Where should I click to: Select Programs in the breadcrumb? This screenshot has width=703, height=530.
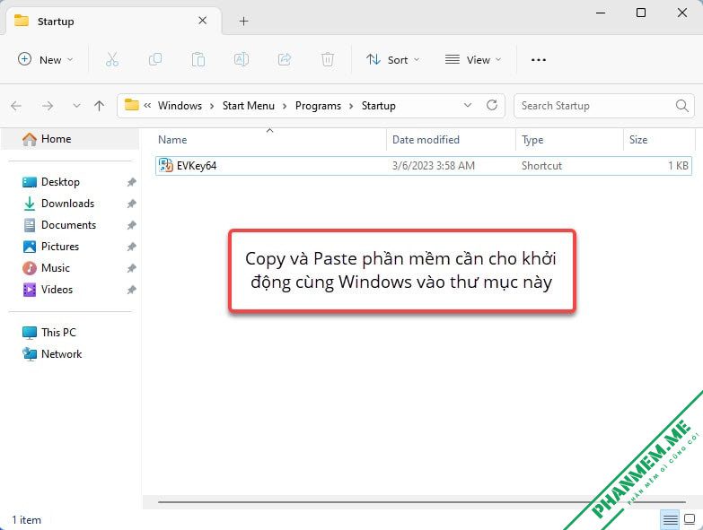point(318,106)
